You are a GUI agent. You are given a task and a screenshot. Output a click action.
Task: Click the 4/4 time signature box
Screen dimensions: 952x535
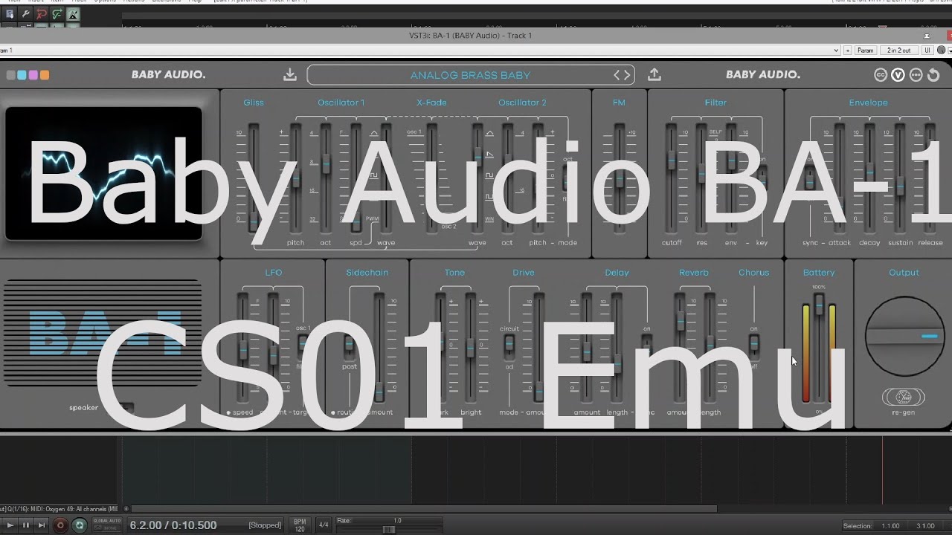tap(324, 525)
